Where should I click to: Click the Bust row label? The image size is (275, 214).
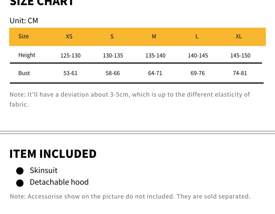(24, 73)
